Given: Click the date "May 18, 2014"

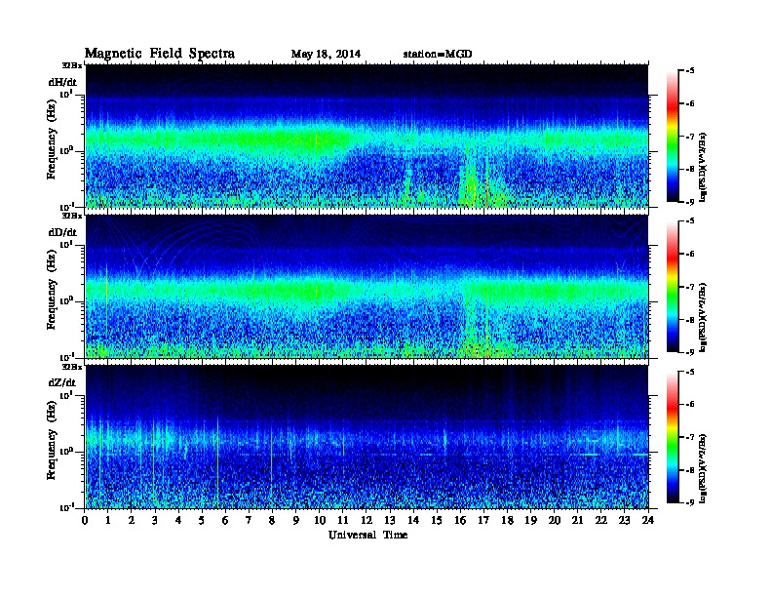Looking at the screenshot, I should pos(326,54).
